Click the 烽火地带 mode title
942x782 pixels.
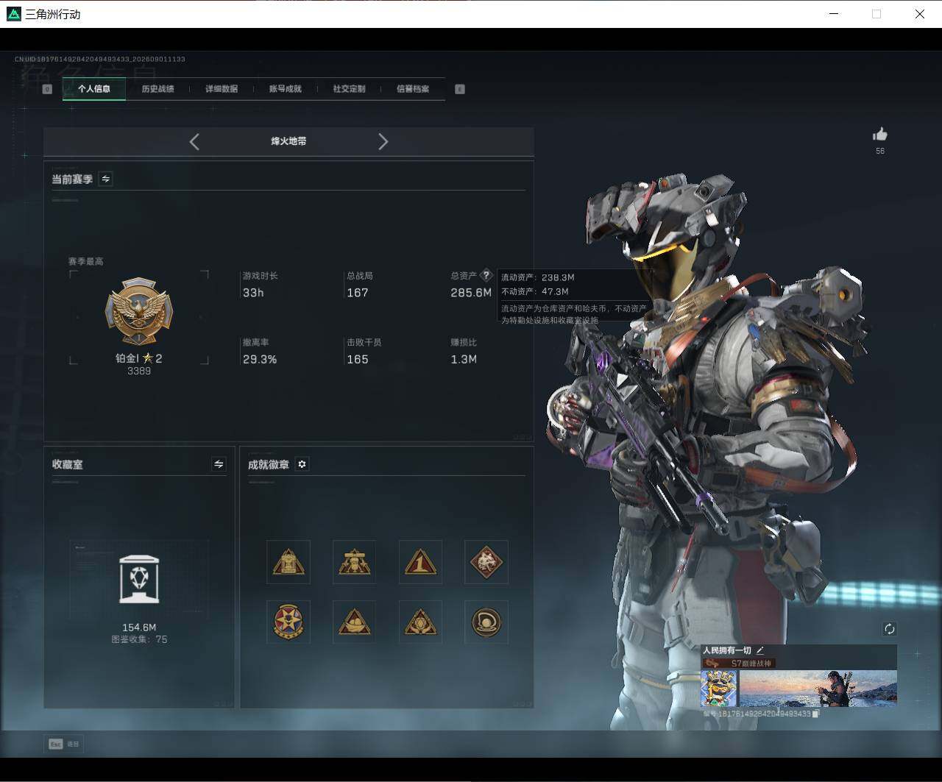point(288,141)
